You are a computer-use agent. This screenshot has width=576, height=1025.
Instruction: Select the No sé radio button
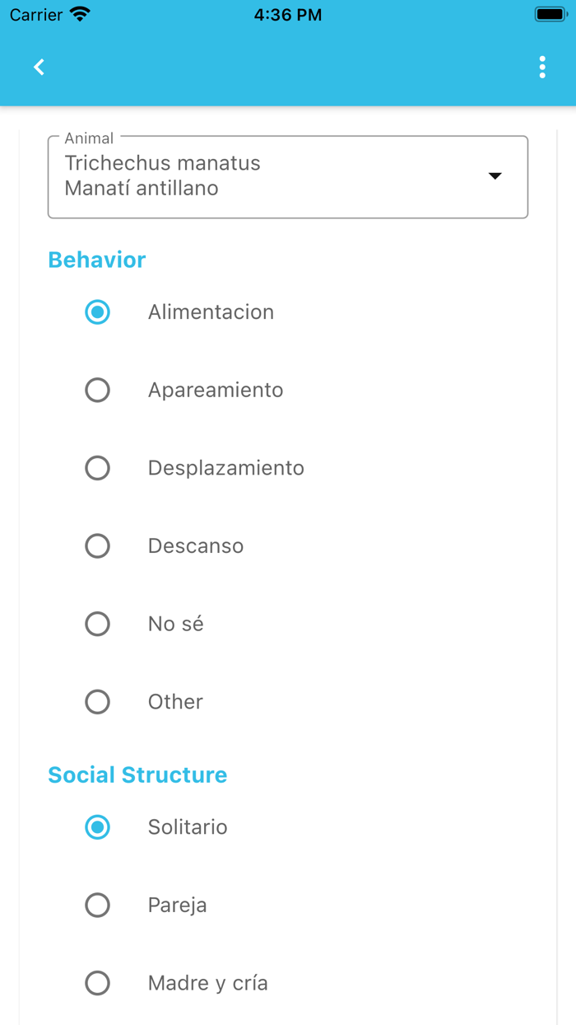pyautogui.click(x=98, y=624)
